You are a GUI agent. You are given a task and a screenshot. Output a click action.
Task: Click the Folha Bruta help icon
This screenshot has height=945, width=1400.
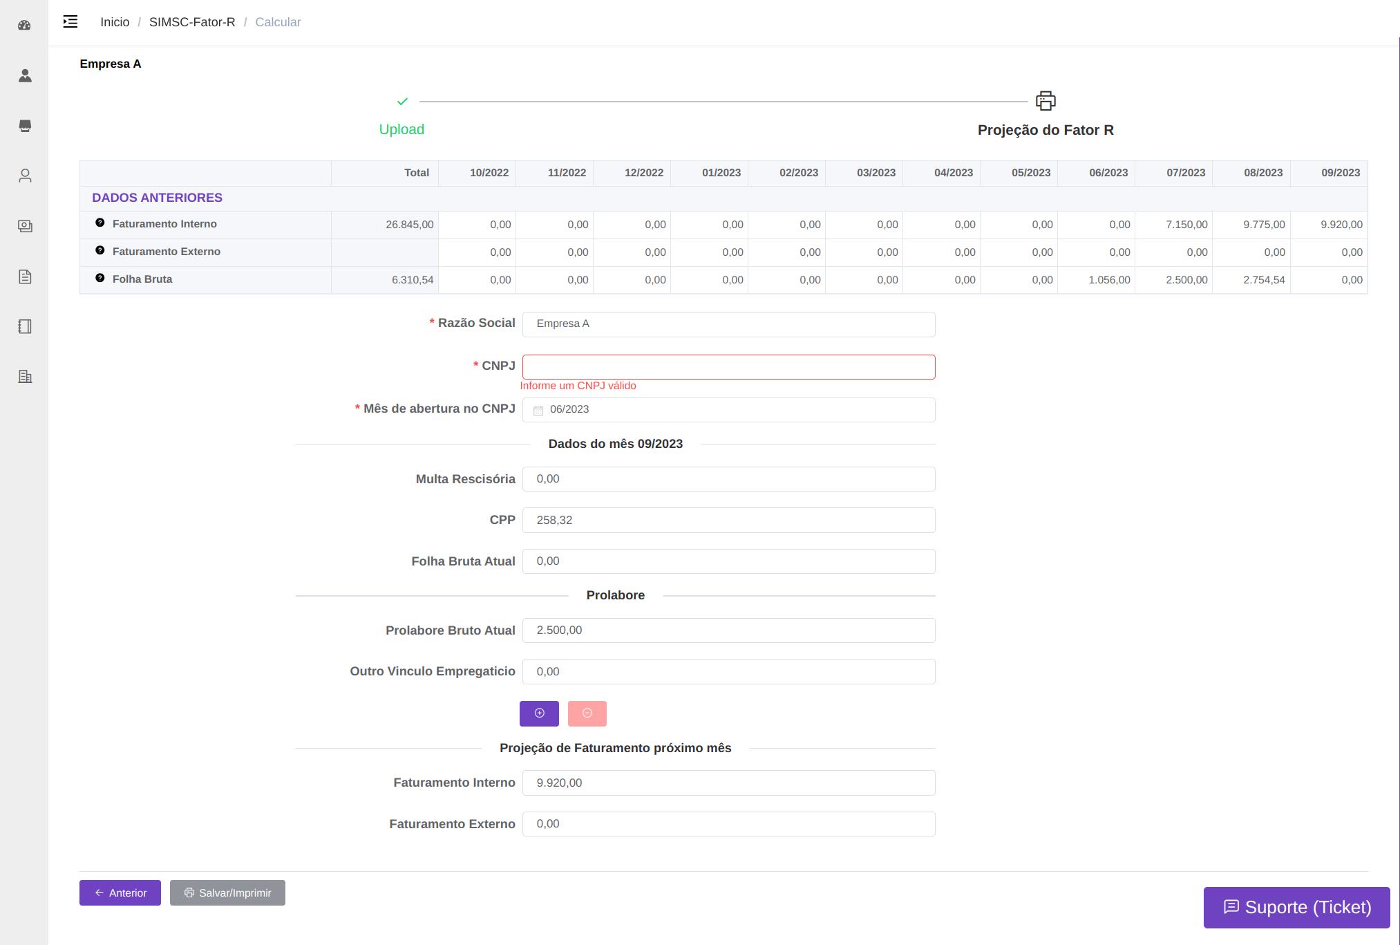[100, 278]
